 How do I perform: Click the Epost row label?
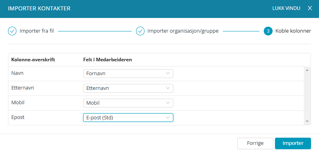tap(18, 117)
